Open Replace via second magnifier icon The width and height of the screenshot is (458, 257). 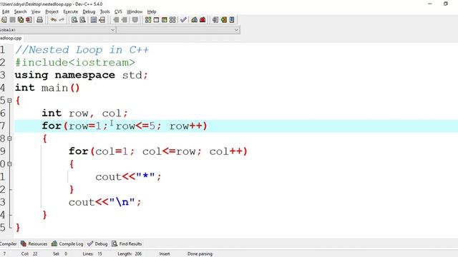pyautogui.click(x=83, y=20)
